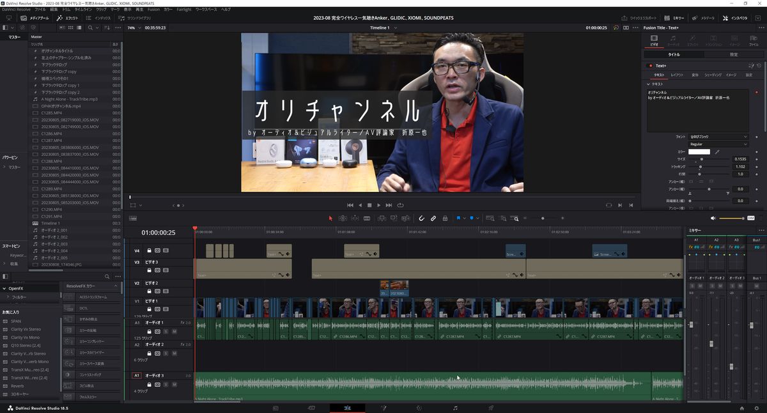This screenshot has width=767, height=413.
Task: Switch to inspector レイアウト tab
Action: tap(677, 75)
